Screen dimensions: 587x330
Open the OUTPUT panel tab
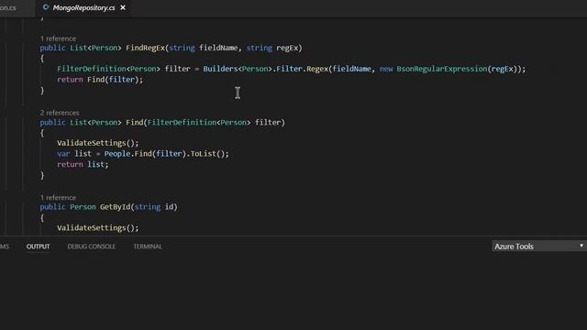coord(38,247)
